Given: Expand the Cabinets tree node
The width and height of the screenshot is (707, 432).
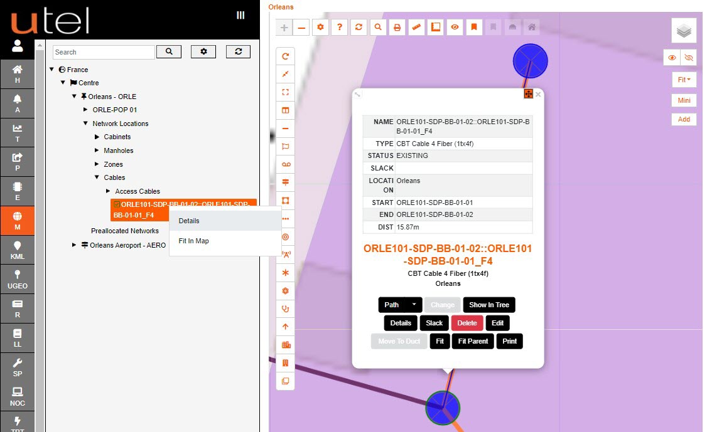Looking at the screenshot, I should [97, 137].
